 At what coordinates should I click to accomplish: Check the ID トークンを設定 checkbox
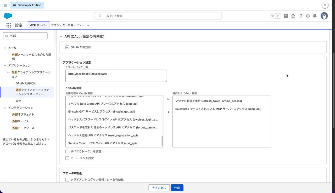67,158
